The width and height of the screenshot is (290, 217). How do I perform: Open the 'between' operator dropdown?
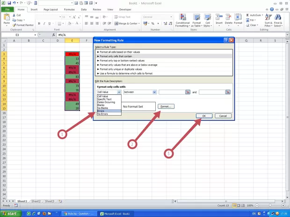(x=154, y=92)
